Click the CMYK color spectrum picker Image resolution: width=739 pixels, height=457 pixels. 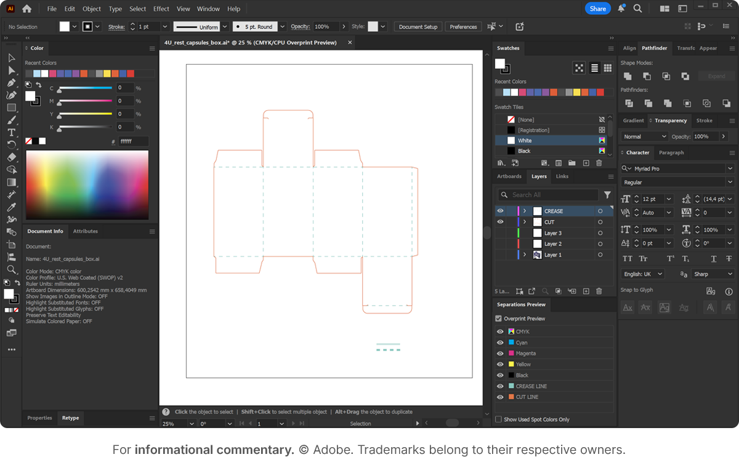[87, 185]
